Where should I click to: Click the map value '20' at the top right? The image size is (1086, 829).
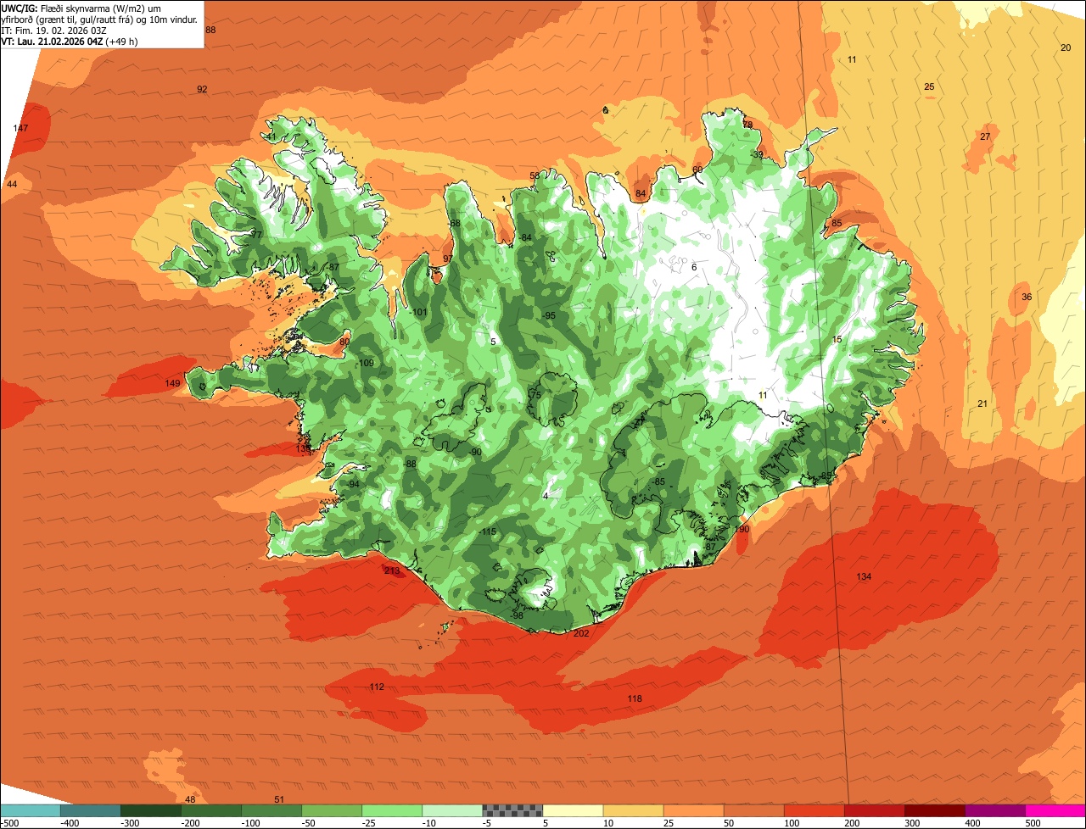[x=1066, y=47]
